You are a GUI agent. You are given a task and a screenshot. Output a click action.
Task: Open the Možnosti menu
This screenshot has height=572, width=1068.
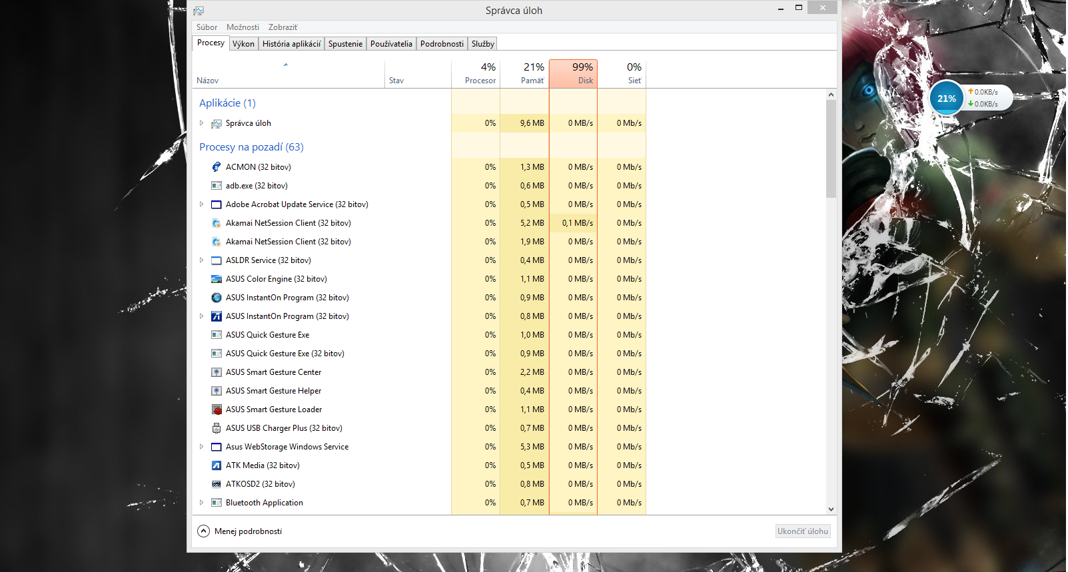[243, 27]
